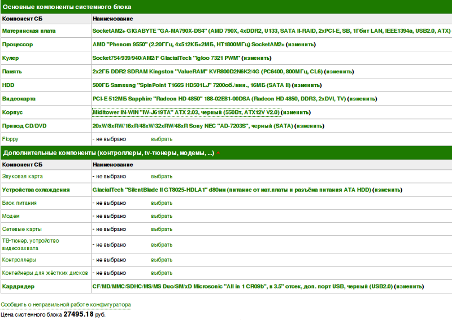Open ТВ-тюнер, устройство видеозахвата category link
The height and width of the screenshot is (320, 452).
[31, 244]
